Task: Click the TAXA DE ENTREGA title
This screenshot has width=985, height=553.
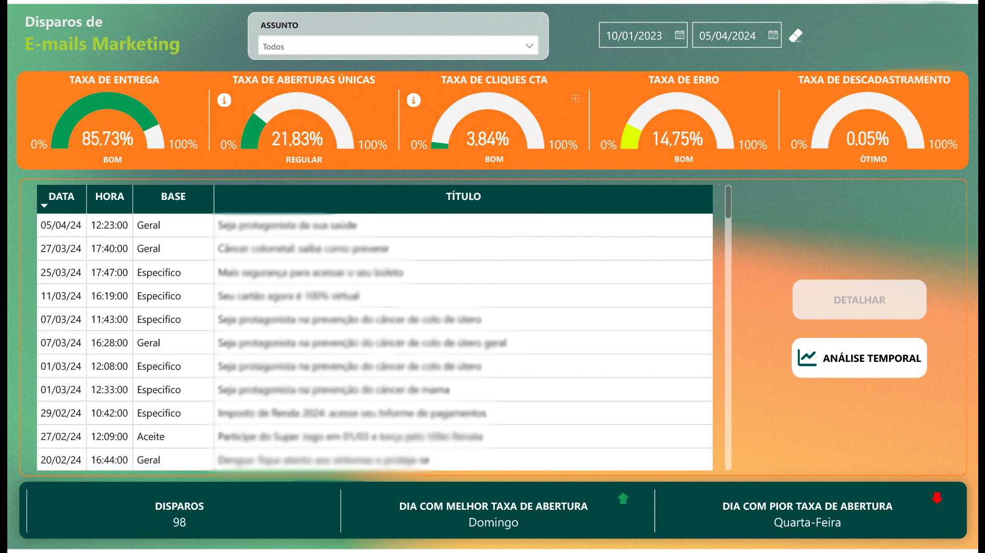Action: 114,80
